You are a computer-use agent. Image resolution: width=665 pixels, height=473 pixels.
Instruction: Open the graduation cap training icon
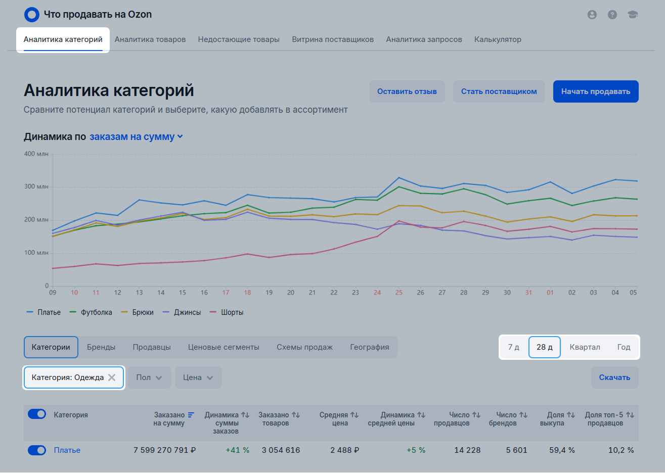(633, 15)
